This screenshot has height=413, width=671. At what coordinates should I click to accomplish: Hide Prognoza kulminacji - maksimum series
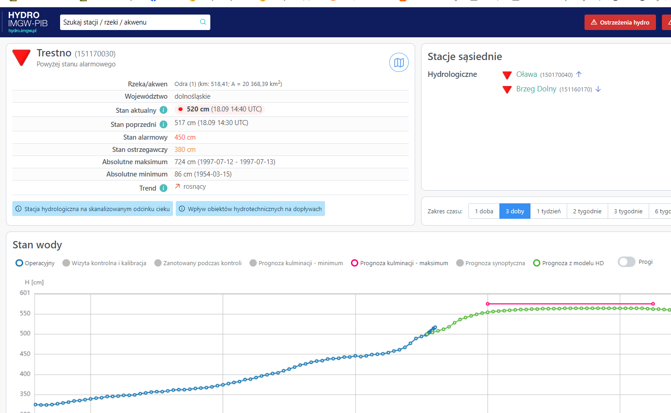[x=399, y=263]
